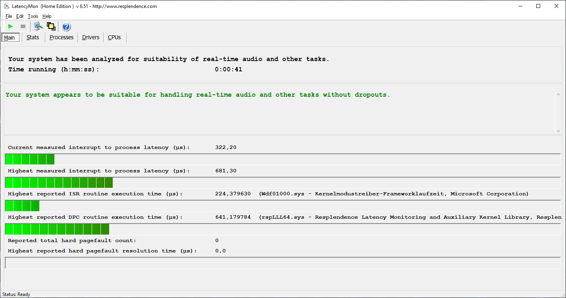This screenshot has width=566, height=298.
Task: Click 'Reported total hard pagefault count' label
Action: (x=72, y=241)
